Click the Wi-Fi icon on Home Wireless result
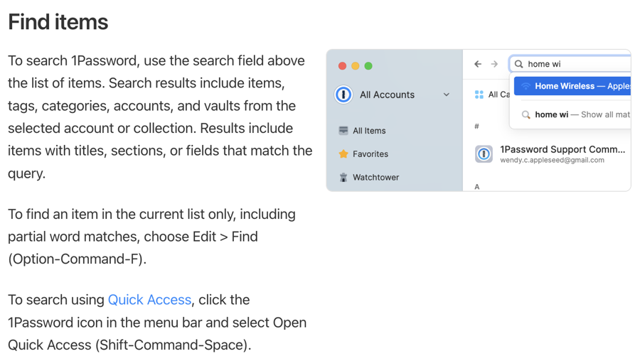This screenshot has width=640, height=361. coord(526,86)
